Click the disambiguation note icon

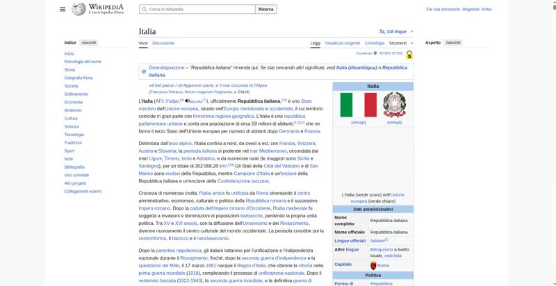(144, 71)
